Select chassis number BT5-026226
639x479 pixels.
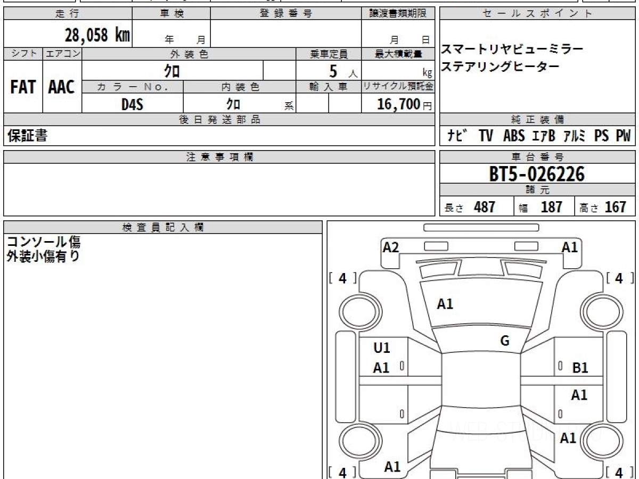pyautogui.click(x=537, y=174)
